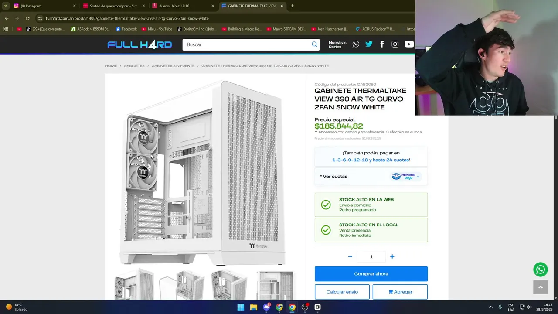Switch to the Instagram browser tab

click(x=44, y=6)
